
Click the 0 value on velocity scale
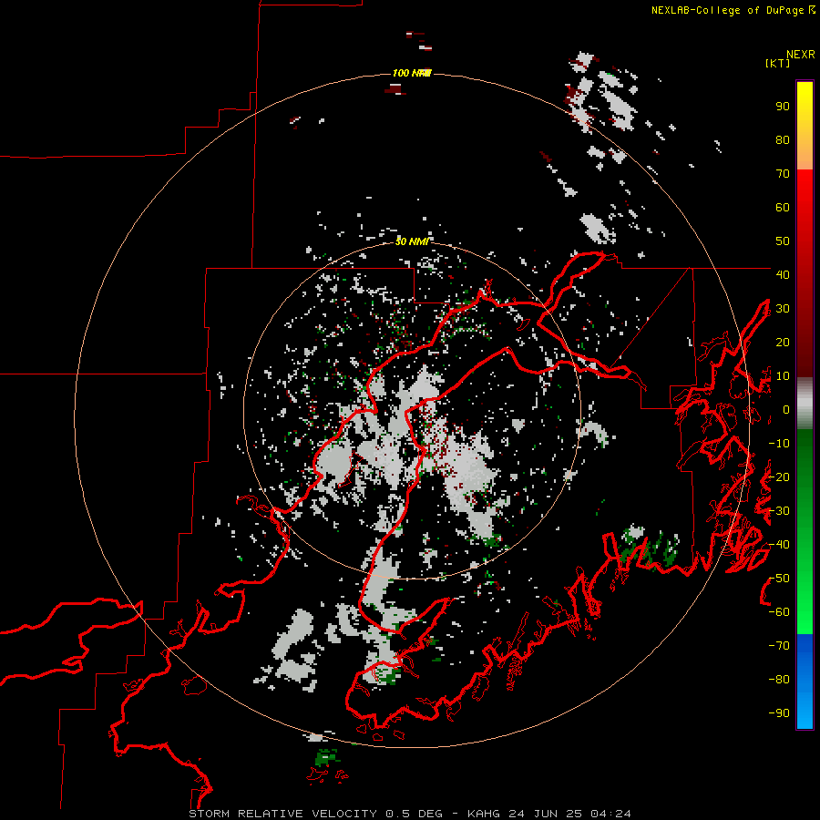[x=786, y=410]
